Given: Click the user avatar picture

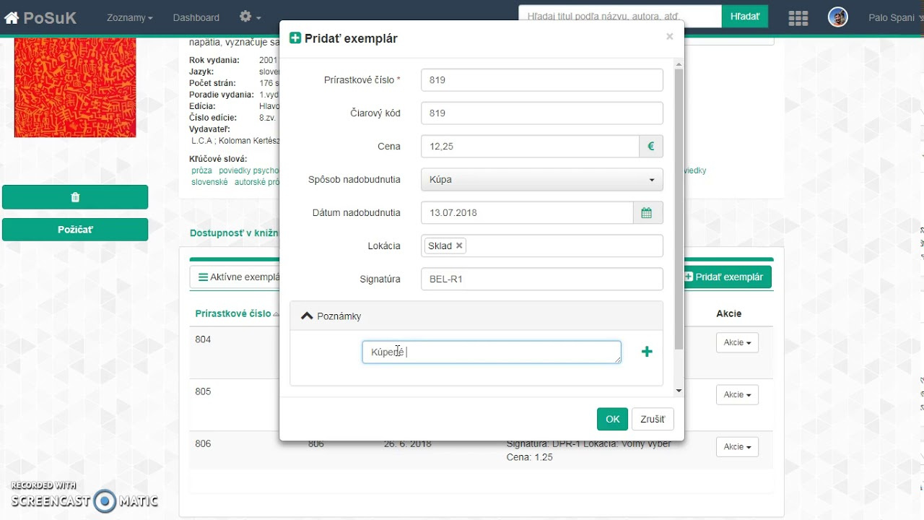Looking at the screenshot, I should [x=837, y=17].
